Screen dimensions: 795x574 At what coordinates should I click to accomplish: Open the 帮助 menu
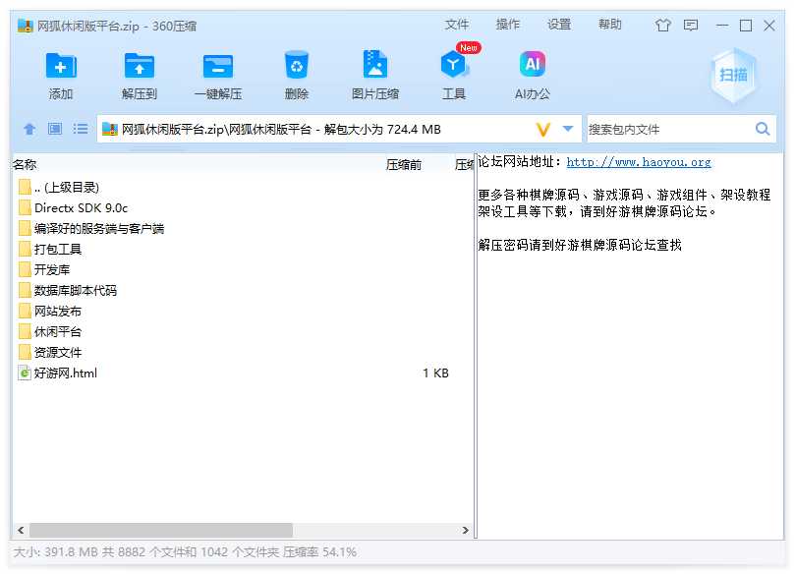(609, 25)
